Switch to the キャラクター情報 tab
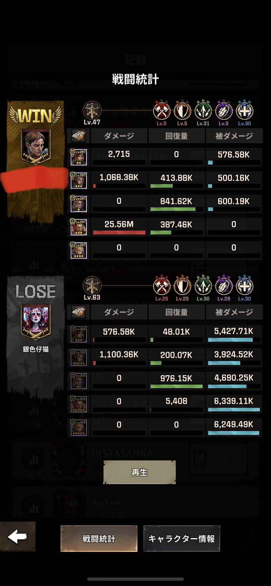The image size is (271, 586). [182, 539]
